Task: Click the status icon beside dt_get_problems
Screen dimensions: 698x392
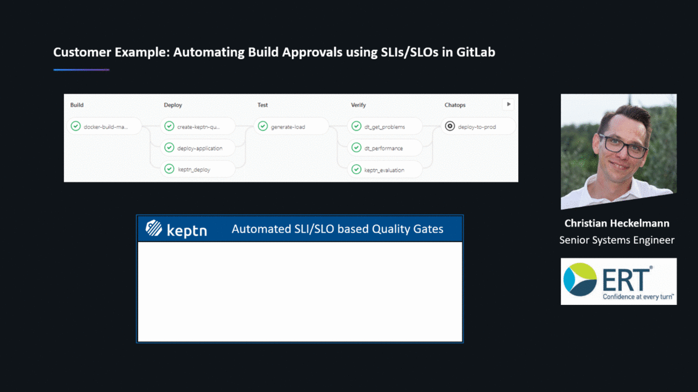Action: click(x=357, y=126)
